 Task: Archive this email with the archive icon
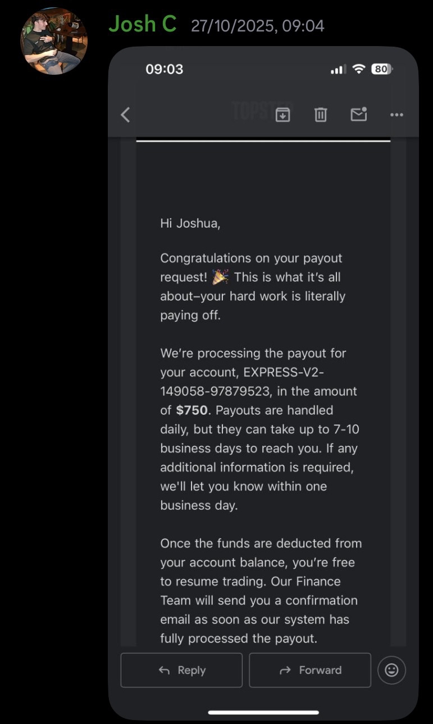282,115
